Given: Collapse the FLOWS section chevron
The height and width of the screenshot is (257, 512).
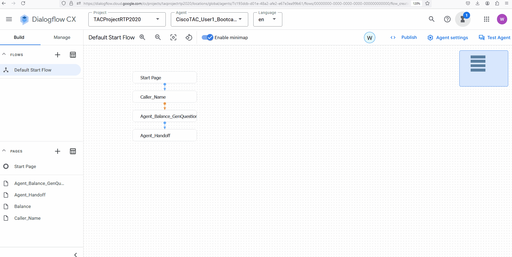Looking at the screenshot, I should pyautogui.click(x=4, y=54).
